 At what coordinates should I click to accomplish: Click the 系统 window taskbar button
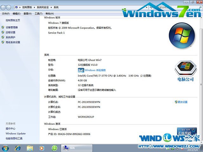point(77,148)
